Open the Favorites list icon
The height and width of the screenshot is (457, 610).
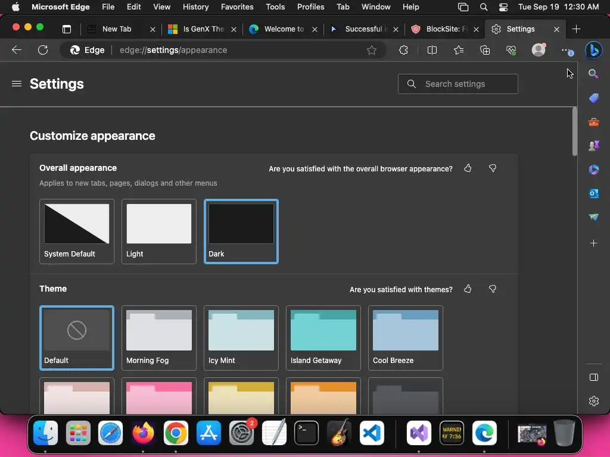459,50
